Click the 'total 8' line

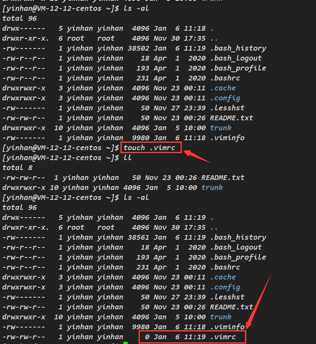(x=17, y=167)
